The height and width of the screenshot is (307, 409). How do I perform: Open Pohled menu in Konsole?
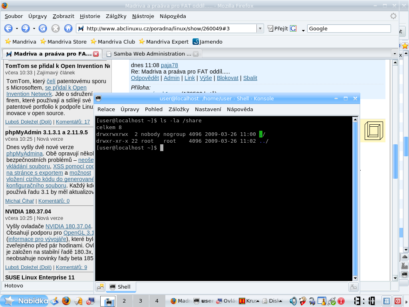coord(154,109)
